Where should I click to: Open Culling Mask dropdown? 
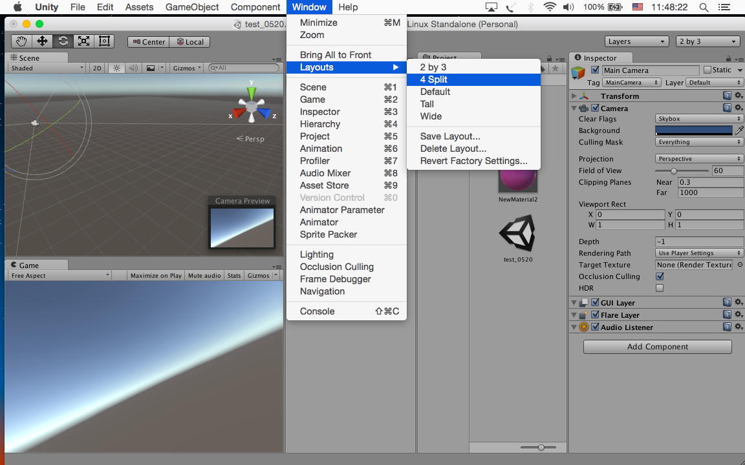(699, 142)
